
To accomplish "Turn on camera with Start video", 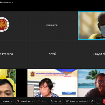I will click(x=24, y=101).
